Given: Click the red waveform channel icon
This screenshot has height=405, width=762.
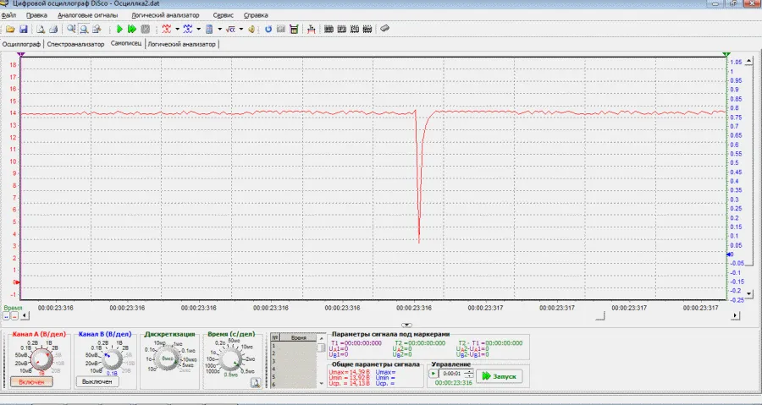Looking at the screenshot, I should click(167, 29).
